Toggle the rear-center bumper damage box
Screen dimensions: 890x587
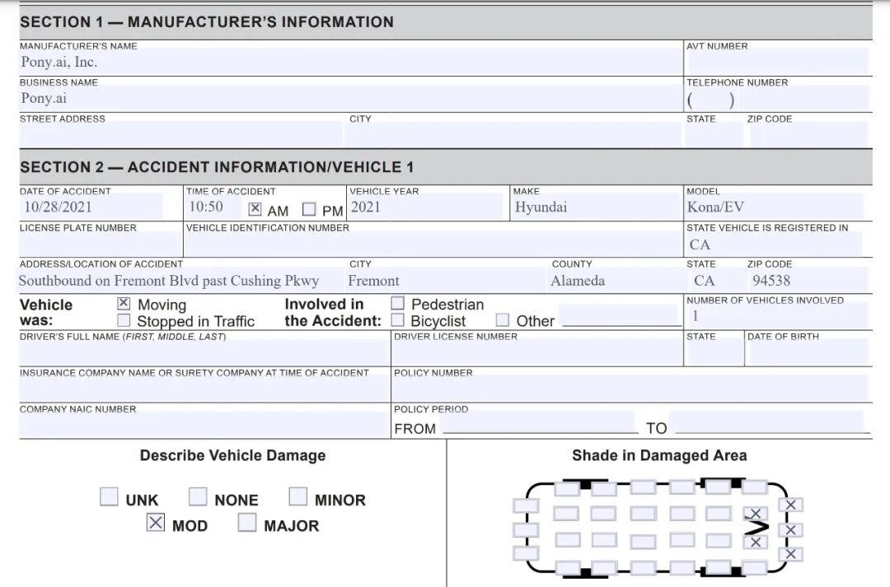(526, 529)
